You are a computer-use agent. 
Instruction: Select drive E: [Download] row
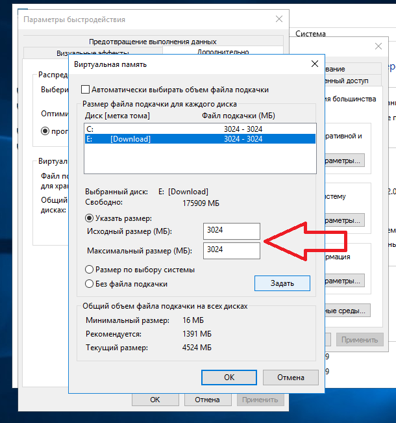(x=200, y=139)
